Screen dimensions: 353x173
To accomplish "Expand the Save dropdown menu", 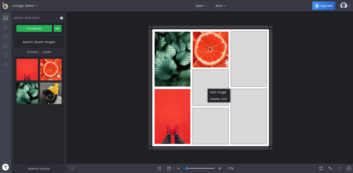I will coord(220,6).
